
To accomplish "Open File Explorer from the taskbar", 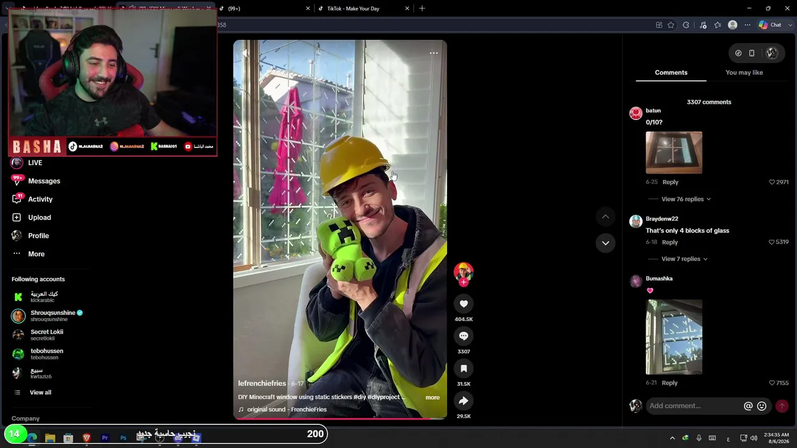I will pyautogui.click(x=50, y=438).
